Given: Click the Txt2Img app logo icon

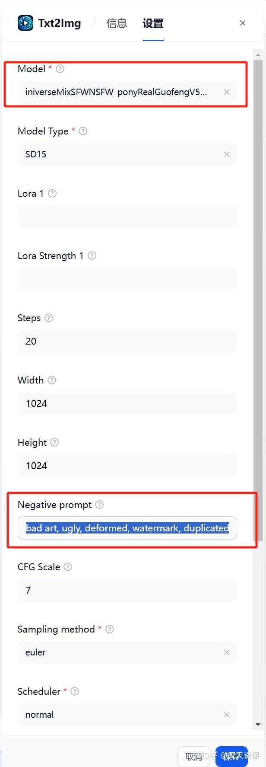Looking at the screenshot, I should point(25,23).
